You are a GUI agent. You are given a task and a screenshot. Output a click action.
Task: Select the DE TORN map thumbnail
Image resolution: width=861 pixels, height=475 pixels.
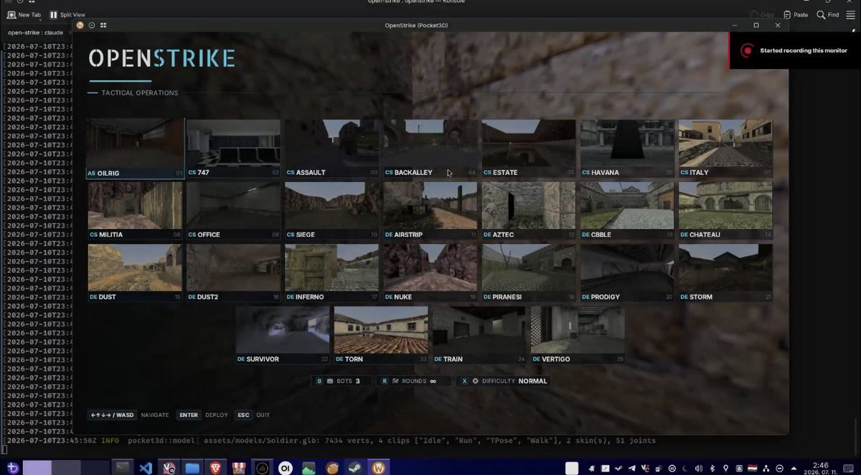click(x=381, y=335)
